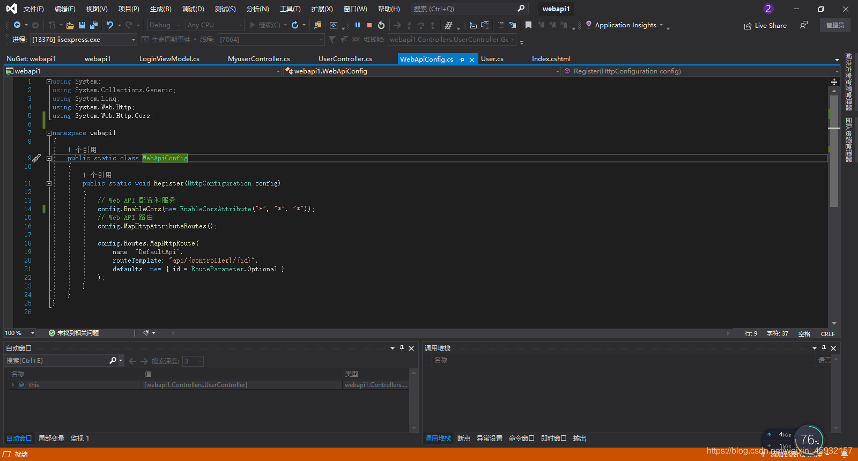The image size is (858, 461).
Task: Close the 自动窗口 panel
Action: (411, 348)
